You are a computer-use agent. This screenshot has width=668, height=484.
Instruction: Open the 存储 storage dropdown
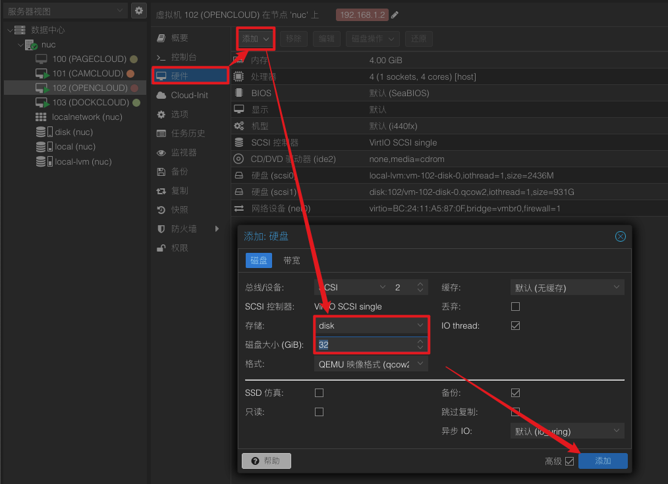coord(371,326)
